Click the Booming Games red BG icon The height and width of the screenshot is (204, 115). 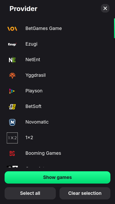(x=12, y=154)
